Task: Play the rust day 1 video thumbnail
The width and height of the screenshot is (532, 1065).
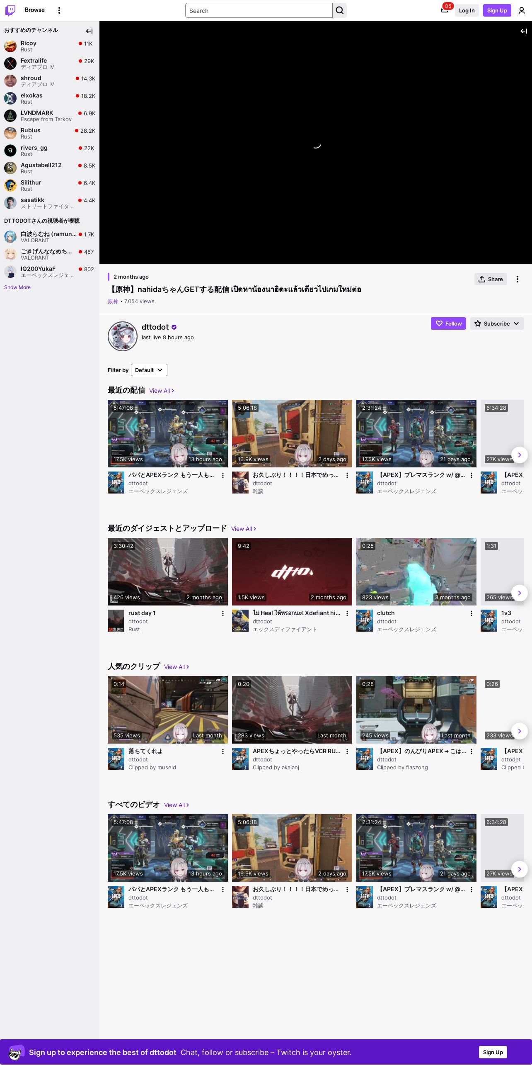Action: pyautogui.click(x=168, y=571)
